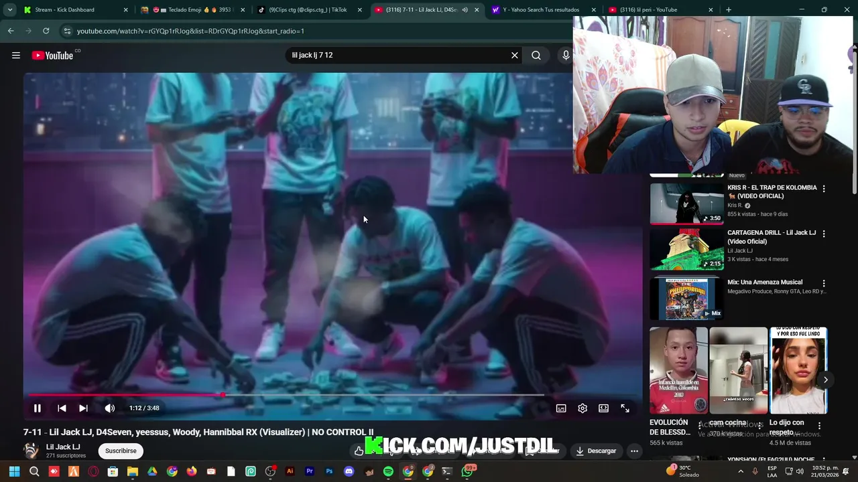Play the EVOLUCIÓN DE BLESSD short thumbnail
858x482 pixels.
[x=678, y=370]
